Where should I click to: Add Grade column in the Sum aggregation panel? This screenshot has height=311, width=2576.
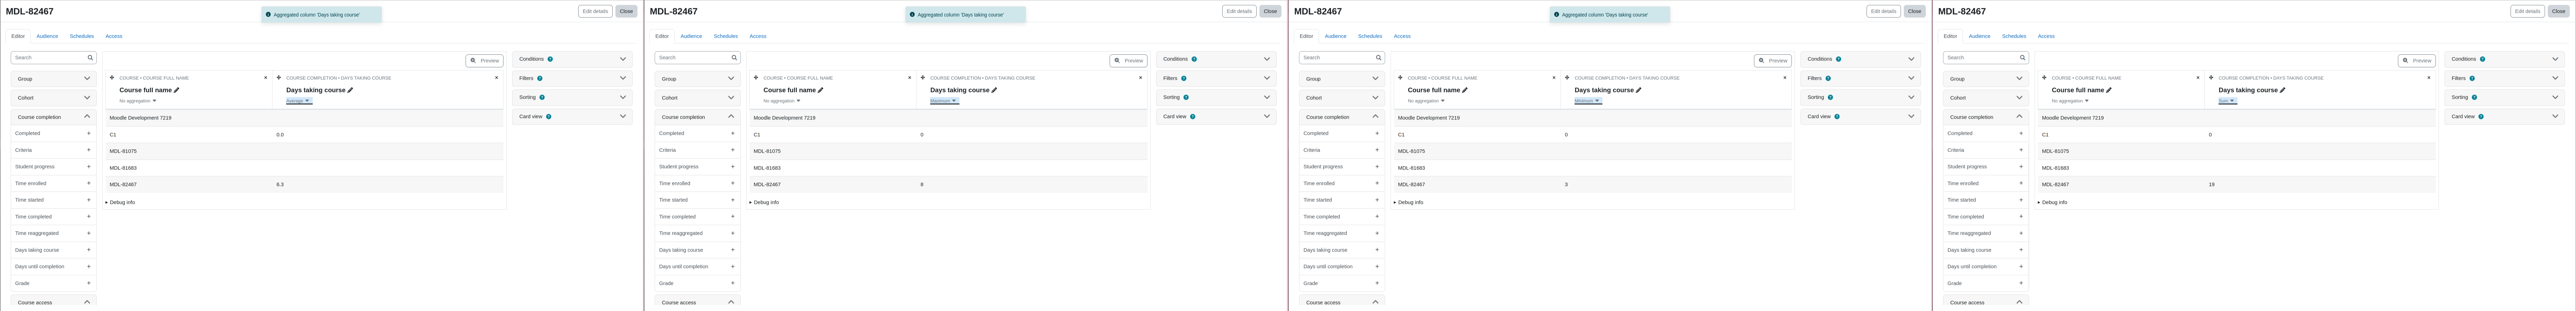[x=2020, y=283]
